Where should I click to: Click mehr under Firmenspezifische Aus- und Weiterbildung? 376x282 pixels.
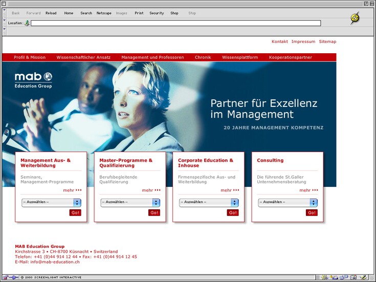tap(230, 190)
